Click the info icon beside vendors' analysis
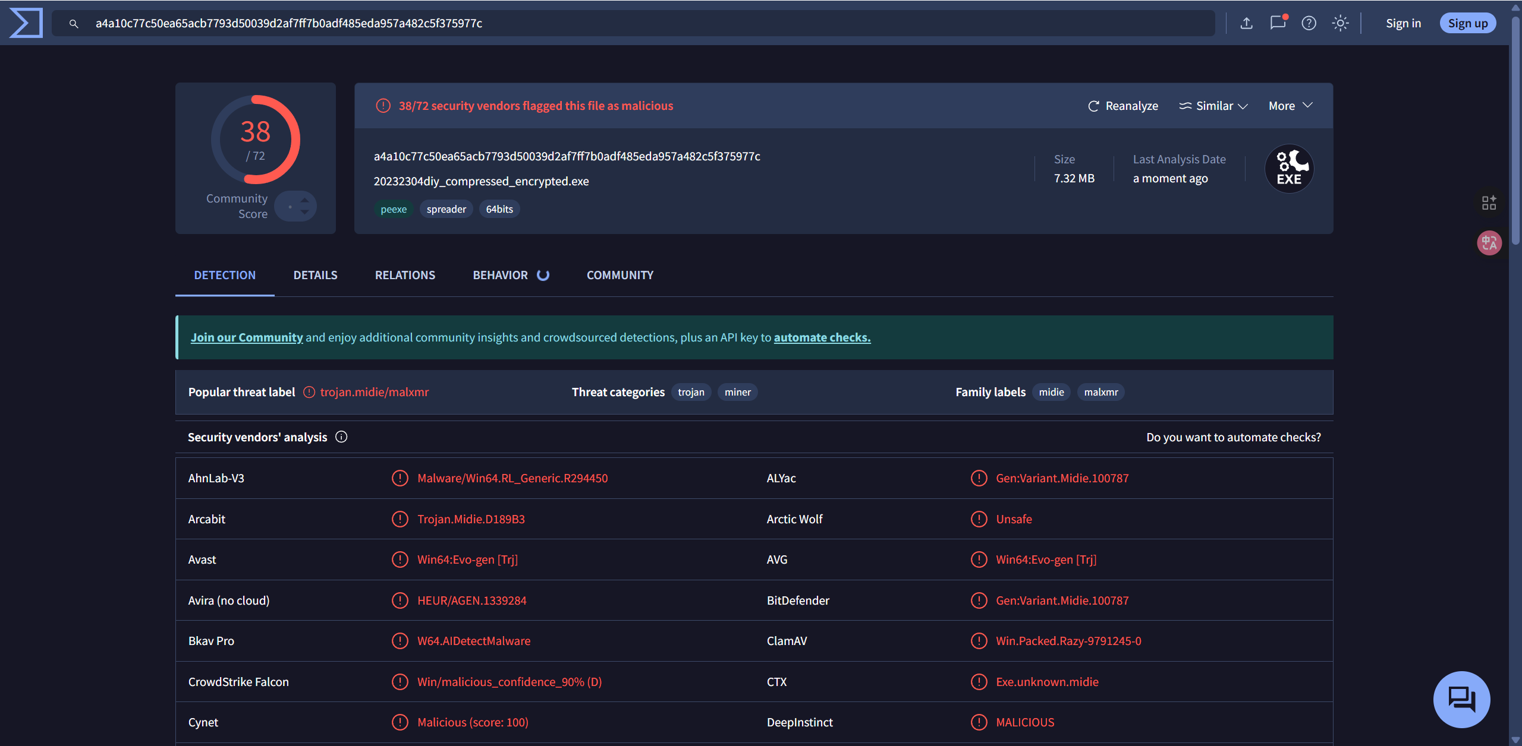The image size is (1522, 746). [341, 437]
